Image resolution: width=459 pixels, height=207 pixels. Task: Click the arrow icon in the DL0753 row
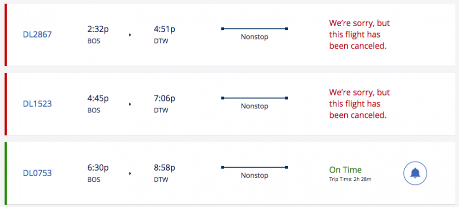pyautogui.click(x=130, y=173)
